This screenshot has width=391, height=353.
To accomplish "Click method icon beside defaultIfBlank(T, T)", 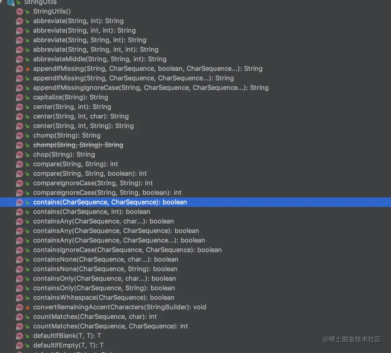I will [x=20, y=336].
